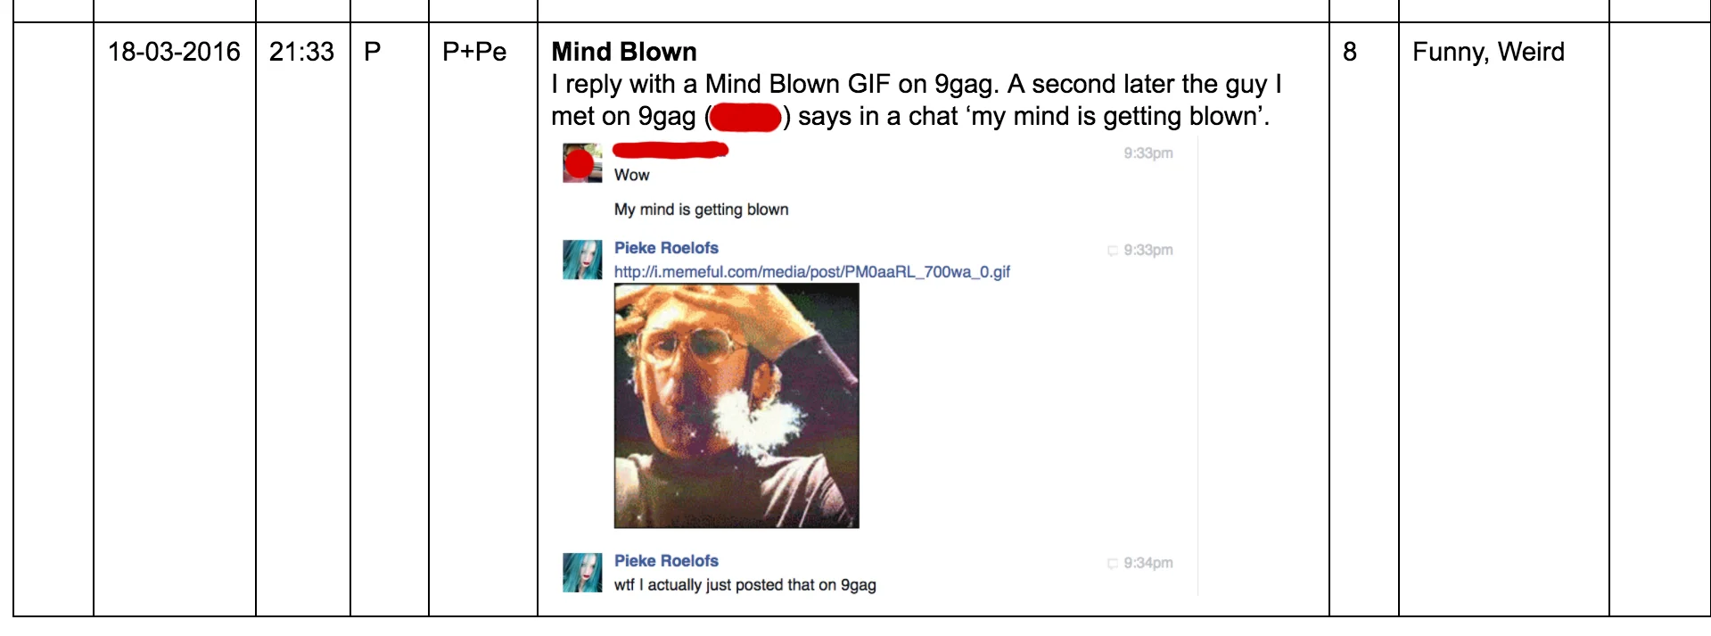The width and height of the screenshot is (1711, 636).
Task: Click the wtf I actually just posted message
Action: pyautogui.click(x=745, y=585)
